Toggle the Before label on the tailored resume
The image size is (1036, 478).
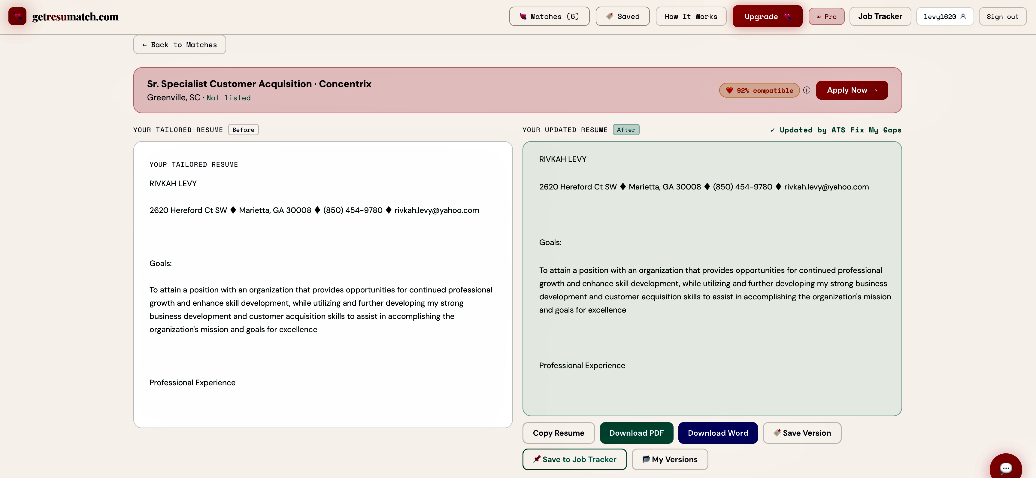point(243,129)
